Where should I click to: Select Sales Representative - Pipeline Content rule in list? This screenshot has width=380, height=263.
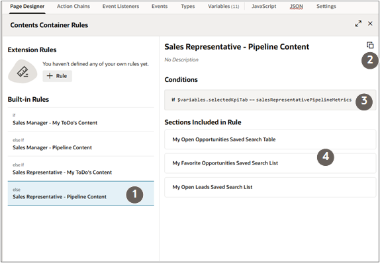81,194
